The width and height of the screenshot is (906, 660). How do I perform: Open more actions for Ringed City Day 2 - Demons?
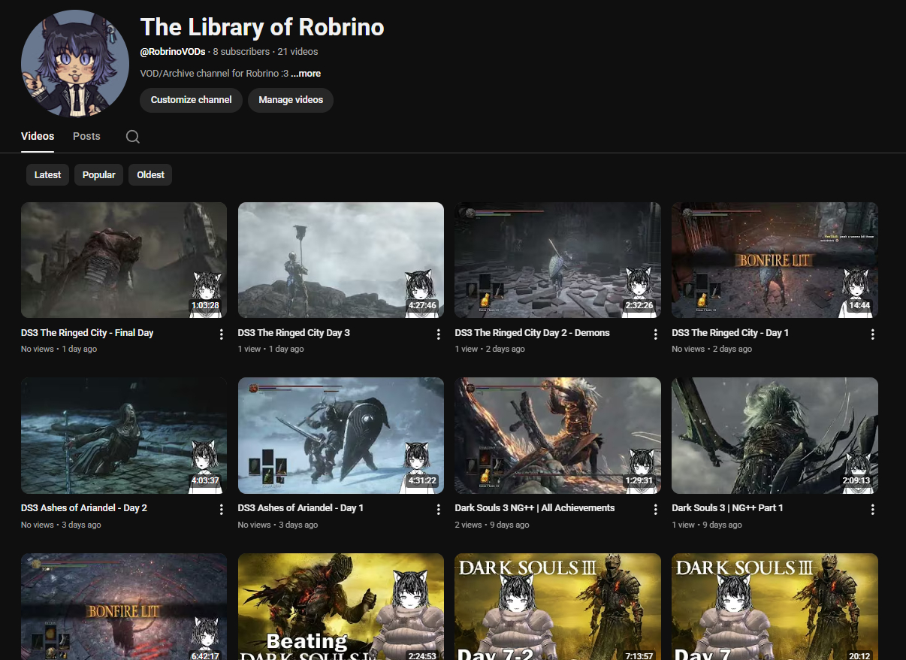click(x=655, y=335)
